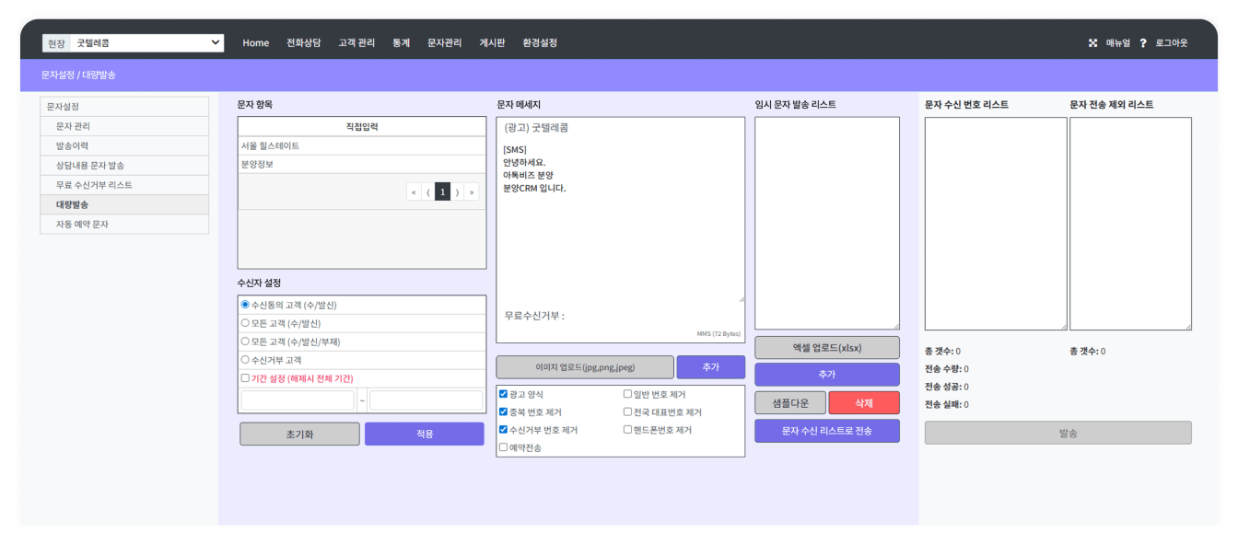Go back a page using ‹ arrow
1238x533 pixels.
point(427,191)
